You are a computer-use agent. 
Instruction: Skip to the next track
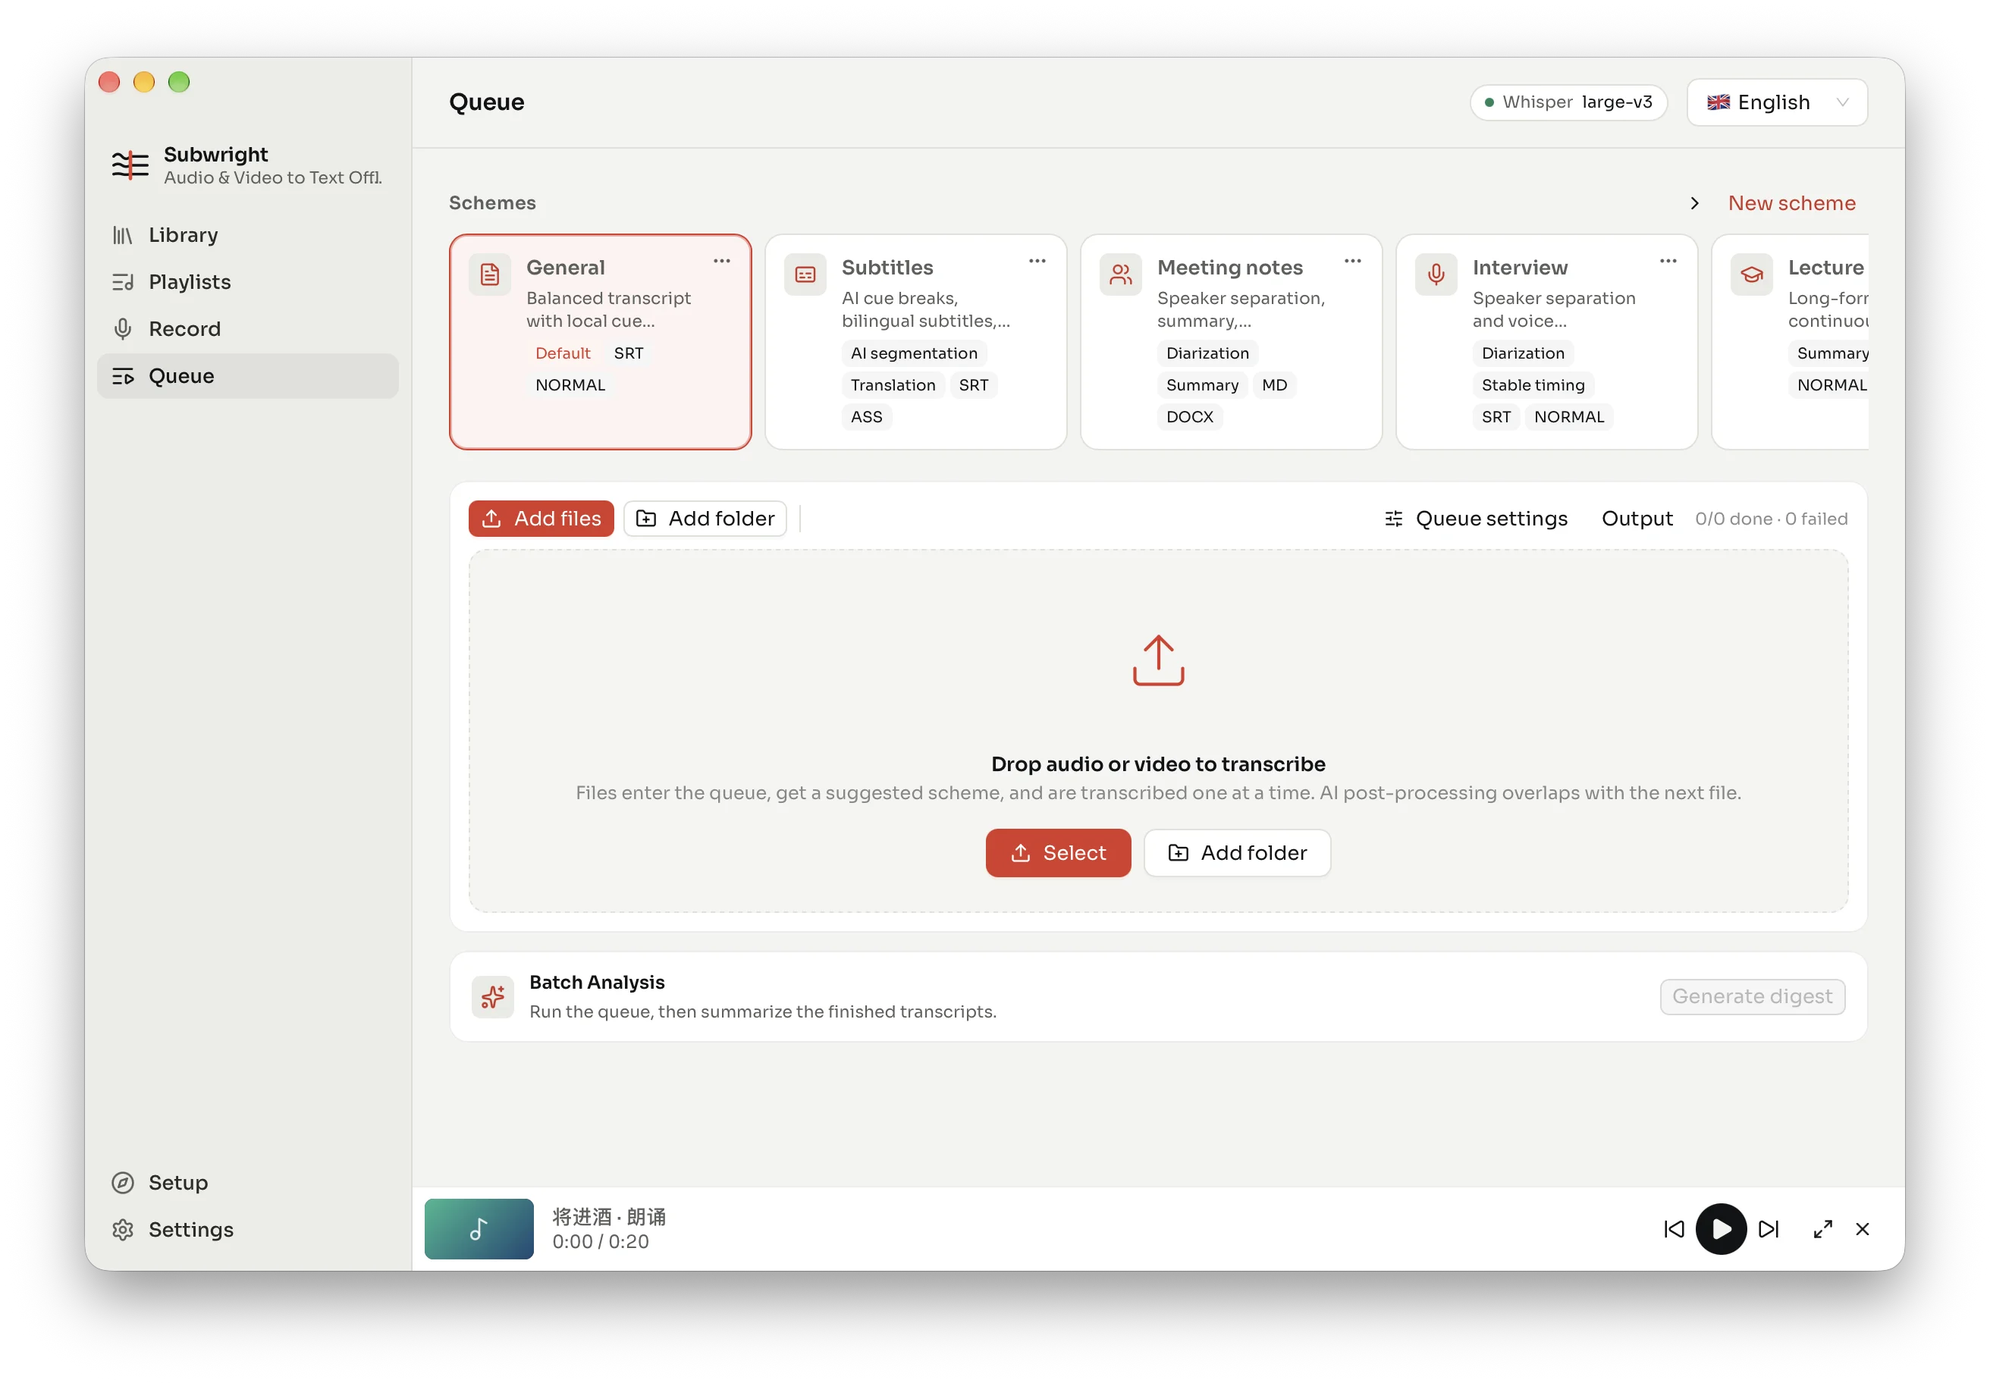tap(1768, 1229)
